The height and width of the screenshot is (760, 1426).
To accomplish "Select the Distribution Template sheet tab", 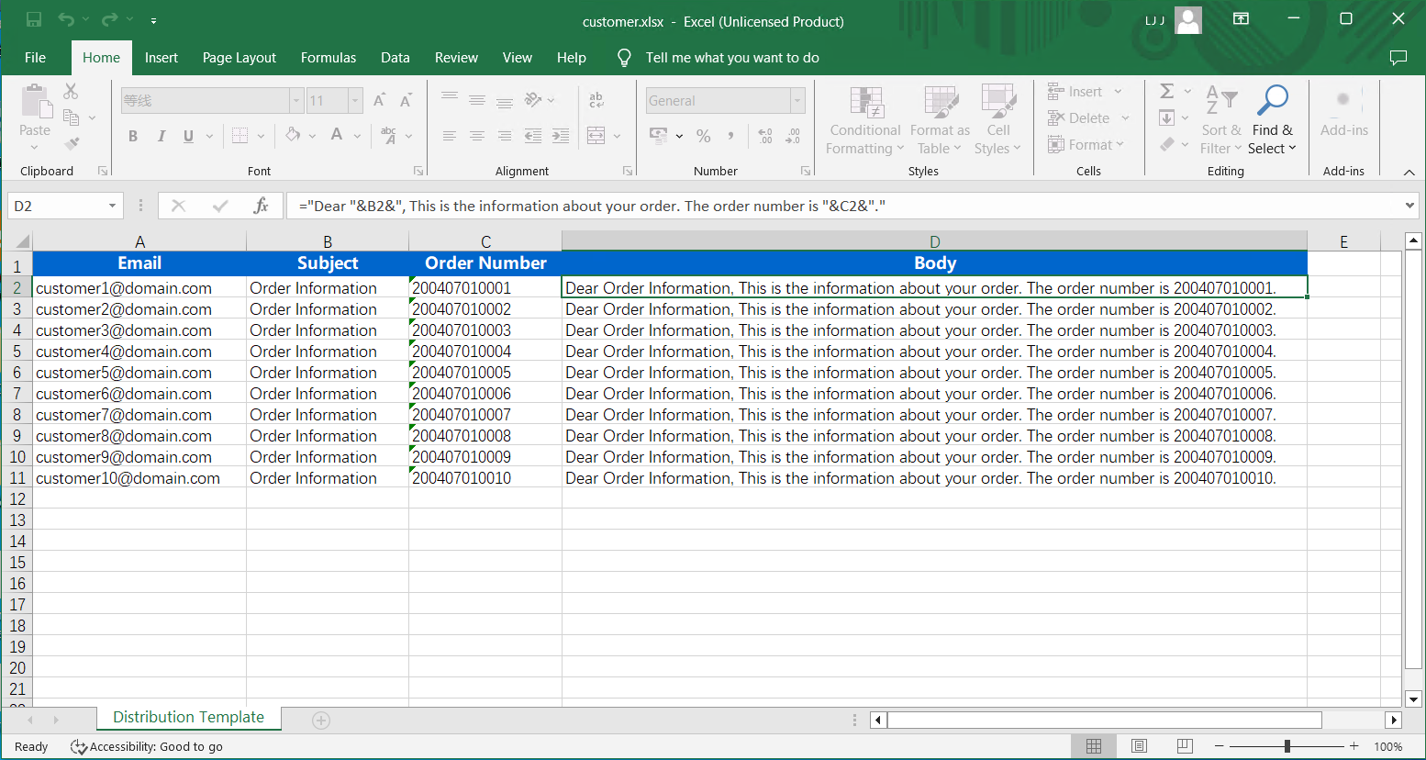I will click(x=189, y=718).
